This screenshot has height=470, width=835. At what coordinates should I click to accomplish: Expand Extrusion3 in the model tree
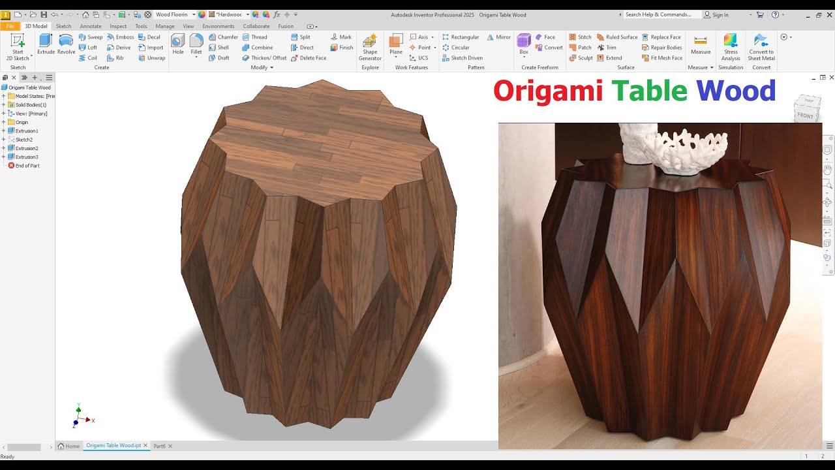[x=3, y=157]
